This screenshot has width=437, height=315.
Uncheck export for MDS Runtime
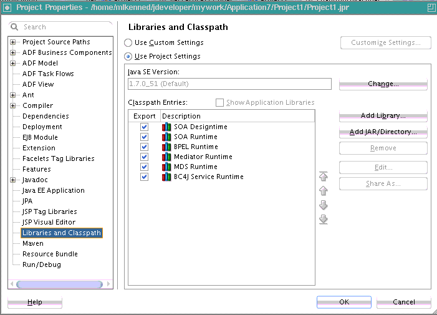click(x=144, y=167)
